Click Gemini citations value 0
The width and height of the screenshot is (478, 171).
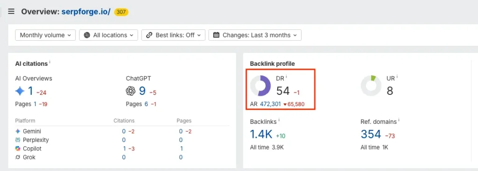point(124,131)
